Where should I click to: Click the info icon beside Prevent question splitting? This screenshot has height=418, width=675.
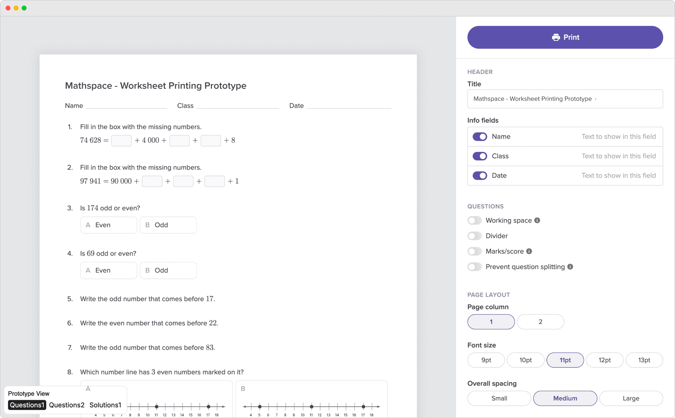tap(570, 267)
